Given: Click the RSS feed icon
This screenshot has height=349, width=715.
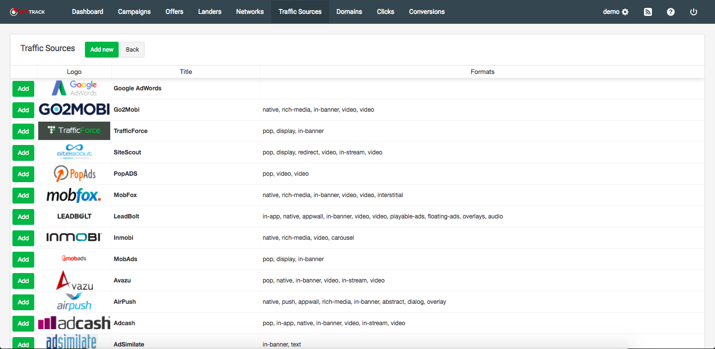Looking at the screenshot, I should coord(648,12).
